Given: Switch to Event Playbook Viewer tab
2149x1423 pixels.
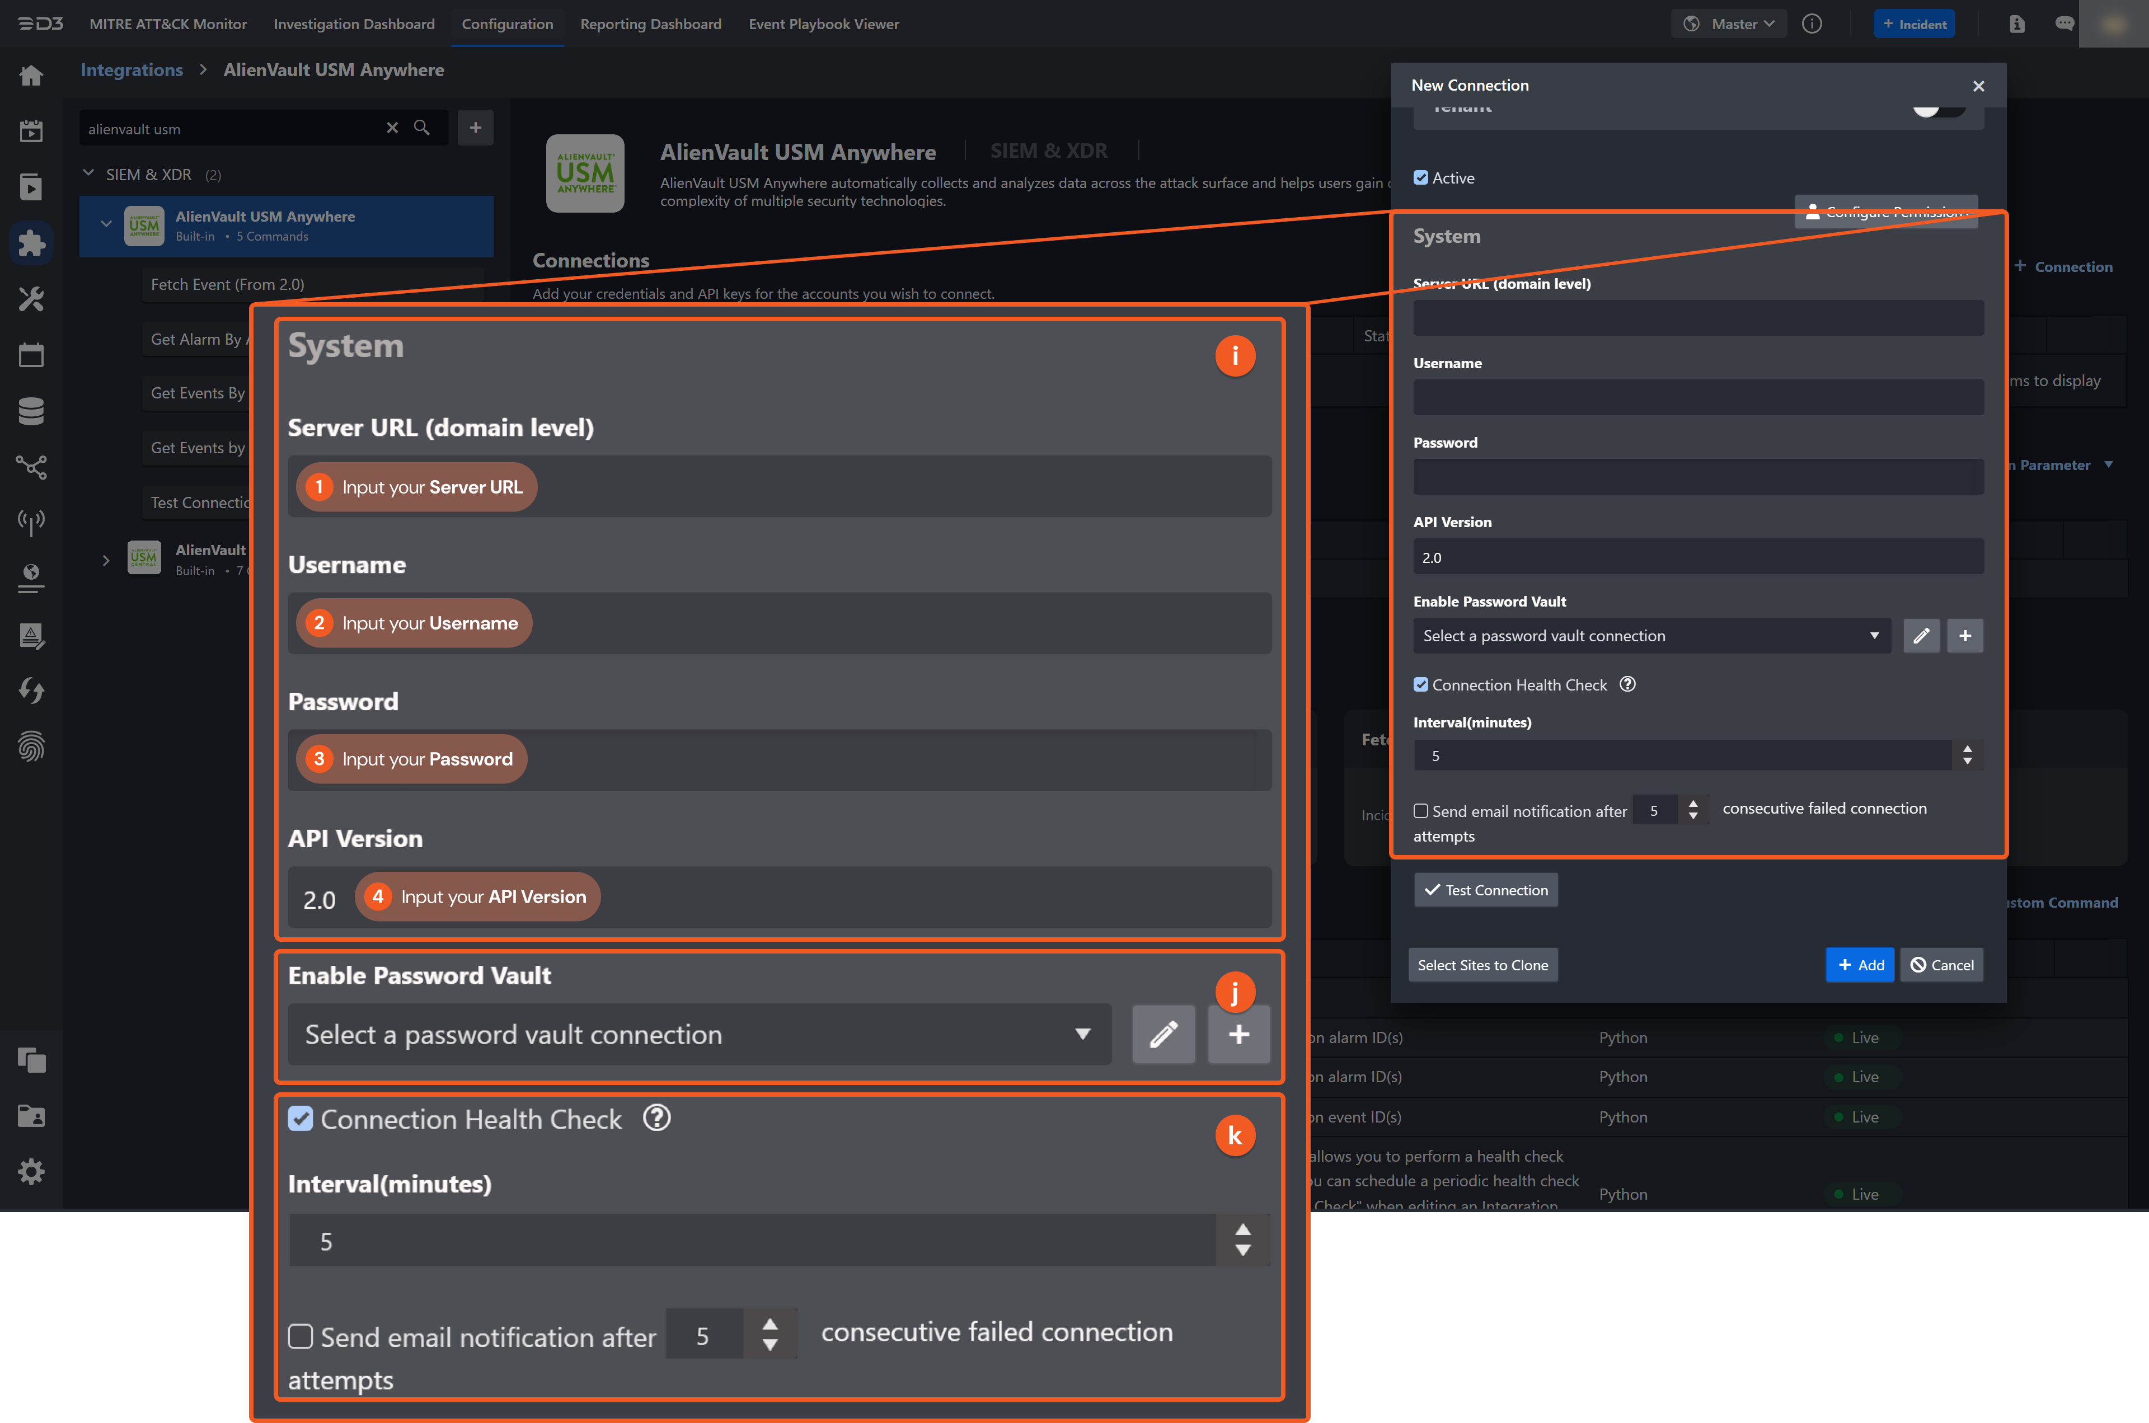Looking at the screenshot, I should (x=823, y=25).
